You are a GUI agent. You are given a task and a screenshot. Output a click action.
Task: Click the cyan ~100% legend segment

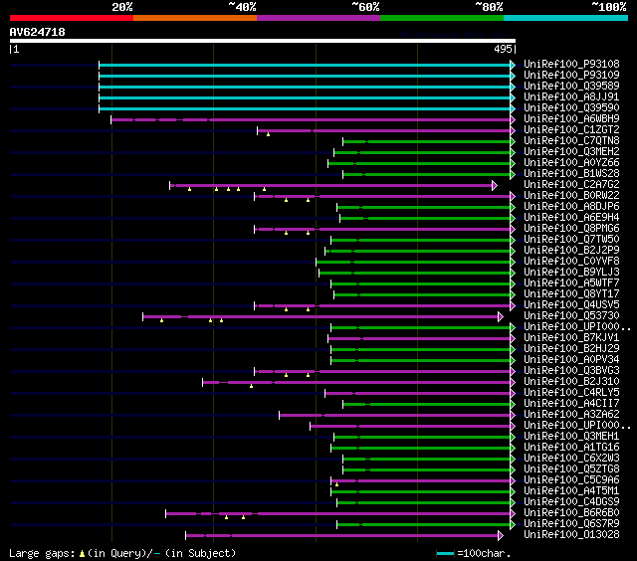(565, 18)
